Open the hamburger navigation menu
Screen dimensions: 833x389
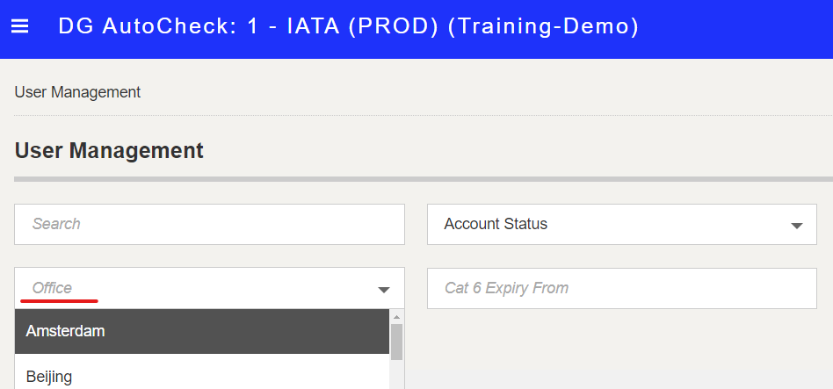coord(19,26)
